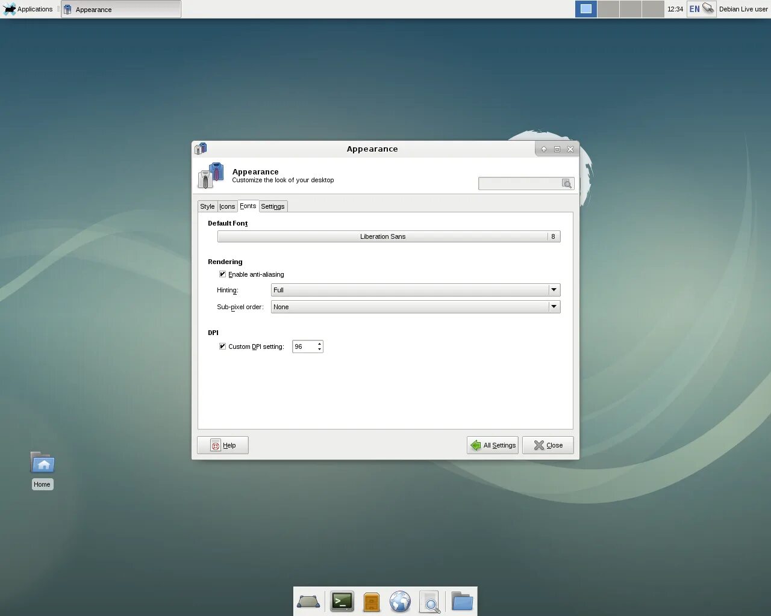
Task: Expand the Hinting dropdown
Action: pos(416,290)
